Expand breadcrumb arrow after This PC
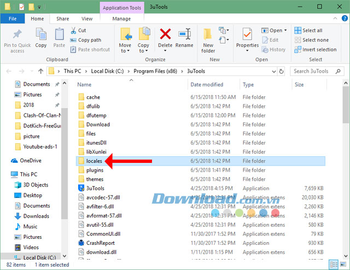The width and height of the screenshot is (350, 270). [x=86, y=72]
